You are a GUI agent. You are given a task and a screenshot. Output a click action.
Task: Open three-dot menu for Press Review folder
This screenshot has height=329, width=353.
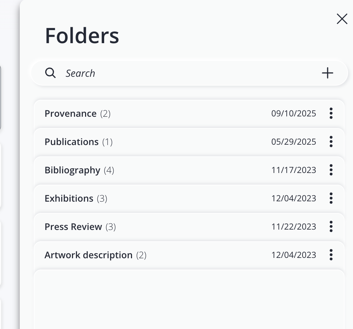click(x=331, y=226)
